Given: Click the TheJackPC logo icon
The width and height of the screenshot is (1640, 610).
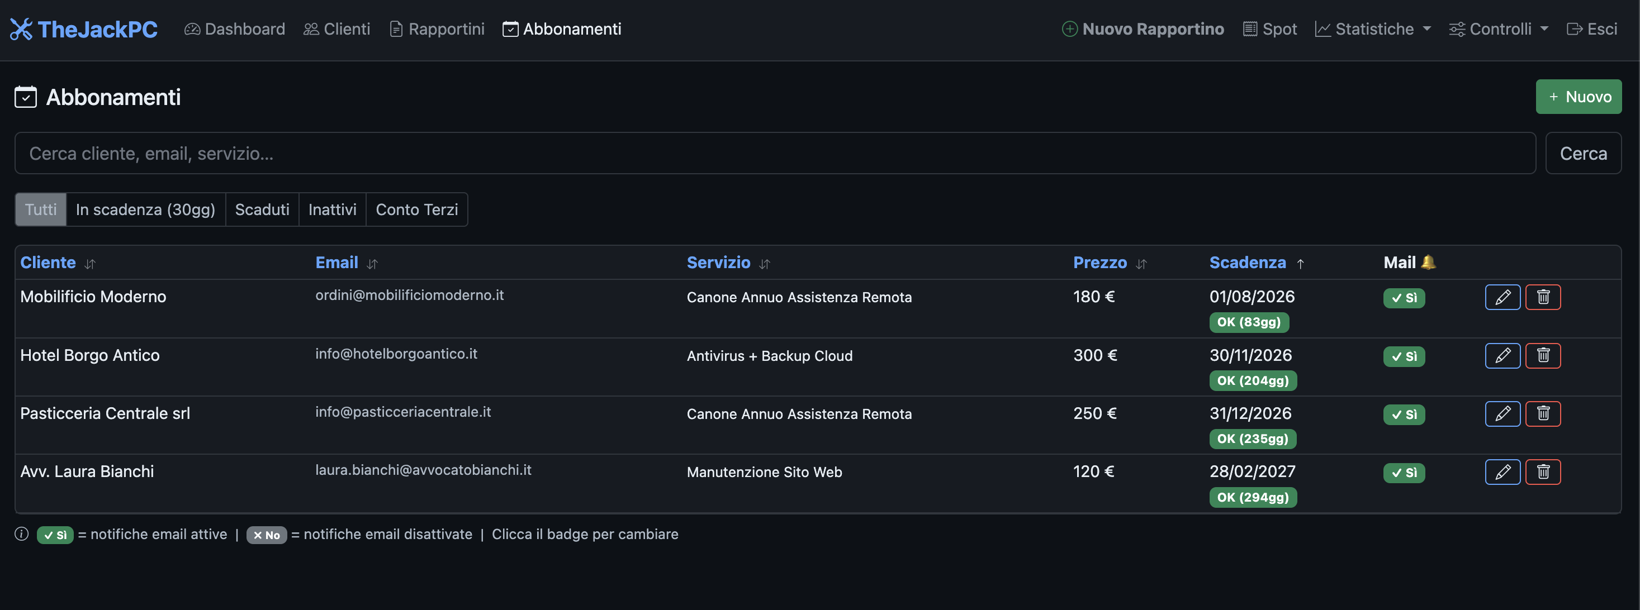Looking at the screenshot, I should (x=21, y=29).
